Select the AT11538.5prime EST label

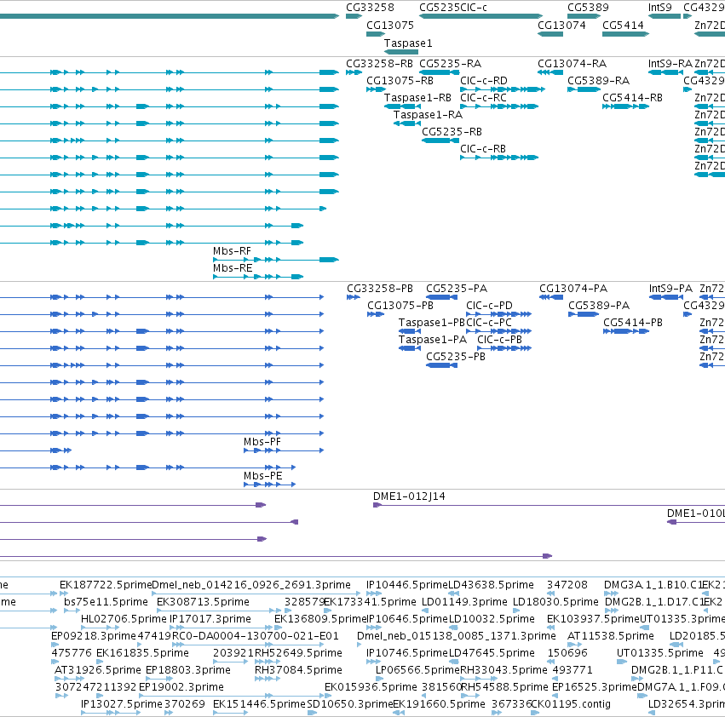click(x=610, y=636)
